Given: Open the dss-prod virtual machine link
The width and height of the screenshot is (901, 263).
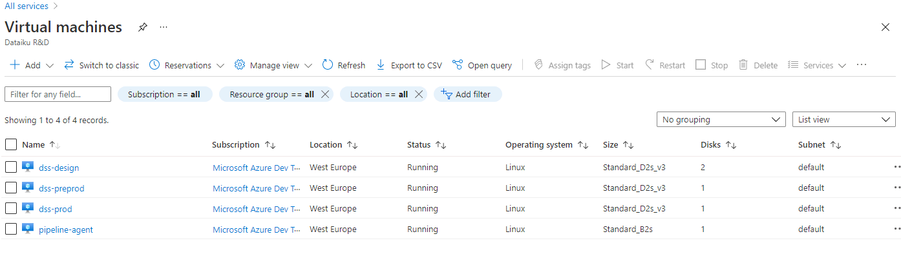Looking at the screenshot, I should point(56,209).
